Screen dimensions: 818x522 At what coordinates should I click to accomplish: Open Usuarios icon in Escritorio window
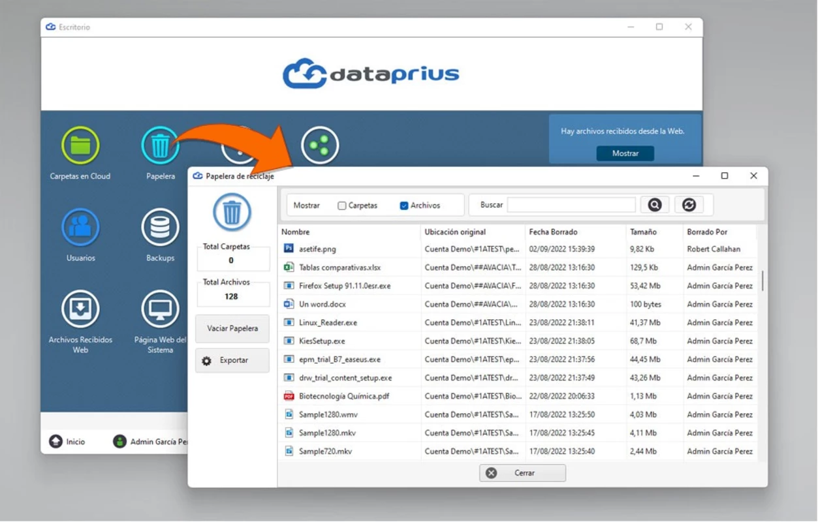pyautogui.click(x=80, y=227)
